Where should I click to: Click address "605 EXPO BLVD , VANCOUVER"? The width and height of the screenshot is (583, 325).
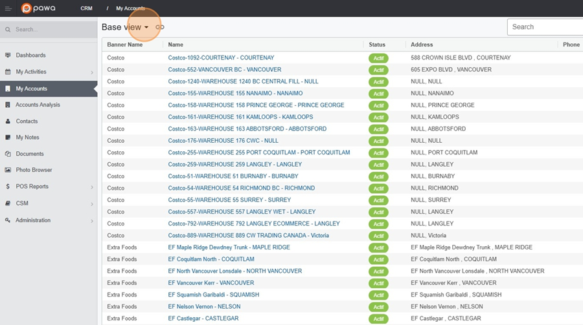click(451, 69)
